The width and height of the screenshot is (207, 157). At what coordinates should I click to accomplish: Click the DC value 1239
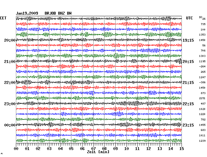click(x=202, y=141)
